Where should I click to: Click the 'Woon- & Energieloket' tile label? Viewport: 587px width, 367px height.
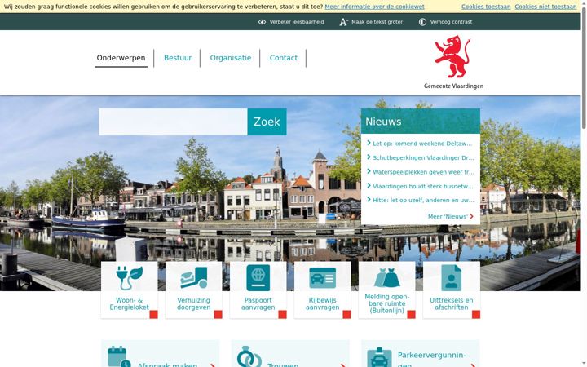coord(129,303)
